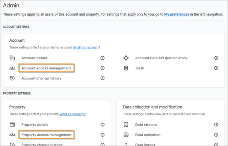Open help for Trash
The image size is (228, 146).
[x=216, y=68]
